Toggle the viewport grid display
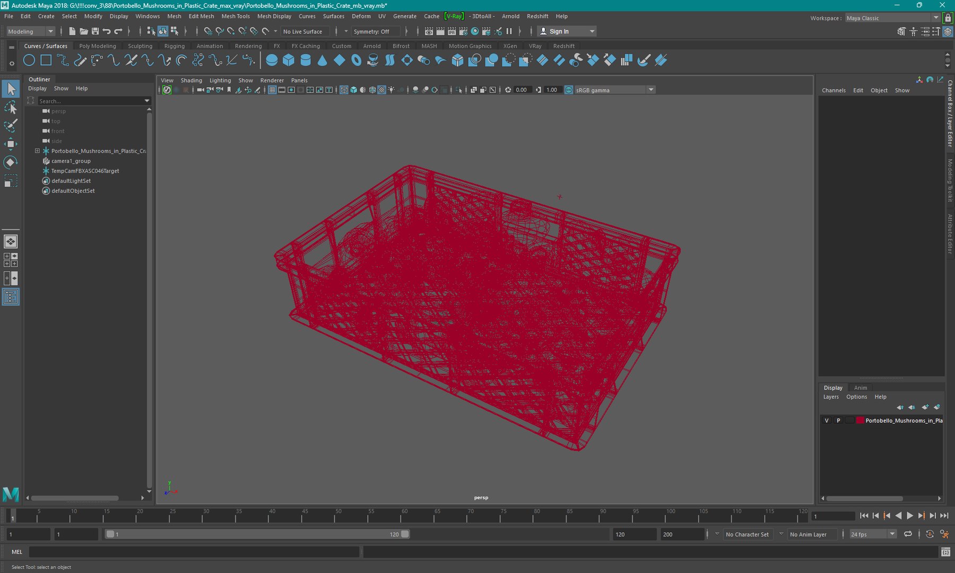955x573 pixels. tap(272, 90)
